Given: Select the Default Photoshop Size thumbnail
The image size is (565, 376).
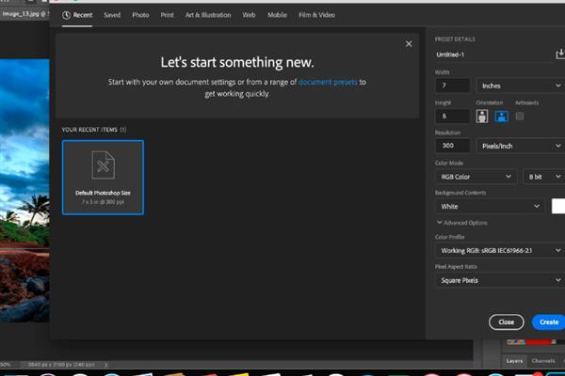Looking at the screenshot, I should (103, 177).
